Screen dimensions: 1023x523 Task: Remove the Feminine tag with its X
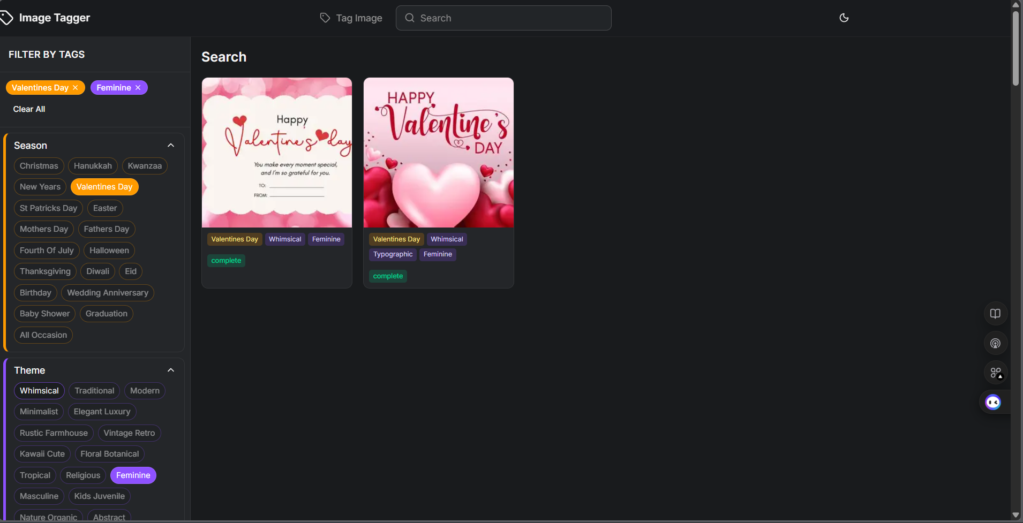click(138, 87)
